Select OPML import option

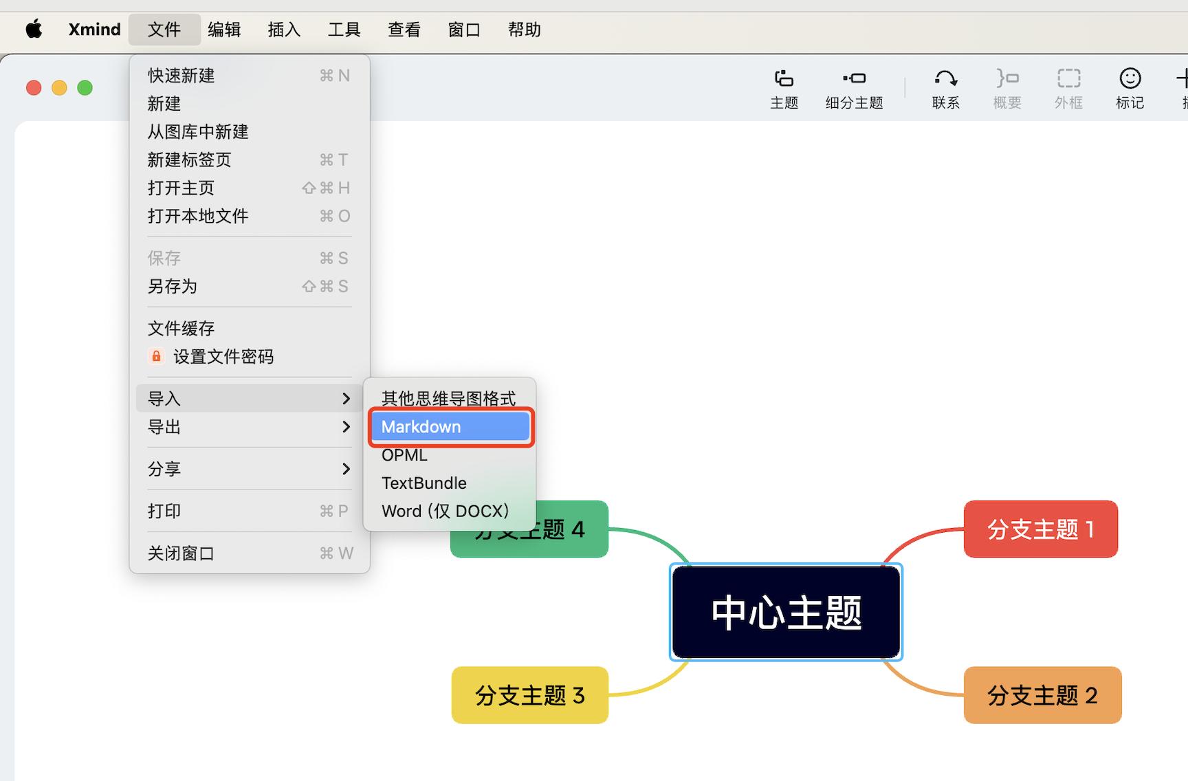tap(450, 455)
